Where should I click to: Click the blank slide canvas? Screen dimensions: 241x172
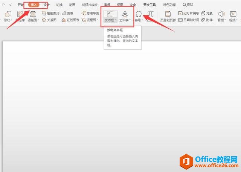pos(122,107)
